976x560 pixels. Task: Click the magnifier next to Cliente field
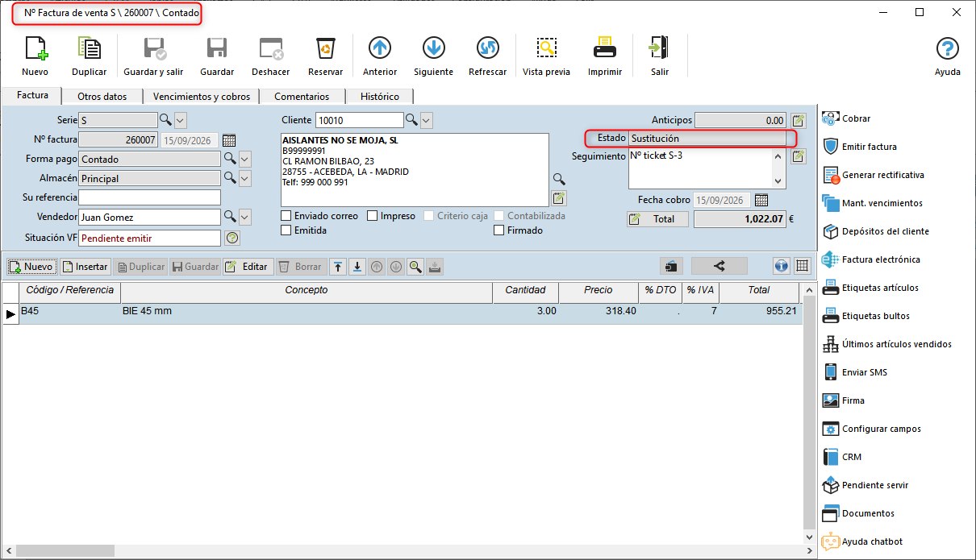click(411, 120)
